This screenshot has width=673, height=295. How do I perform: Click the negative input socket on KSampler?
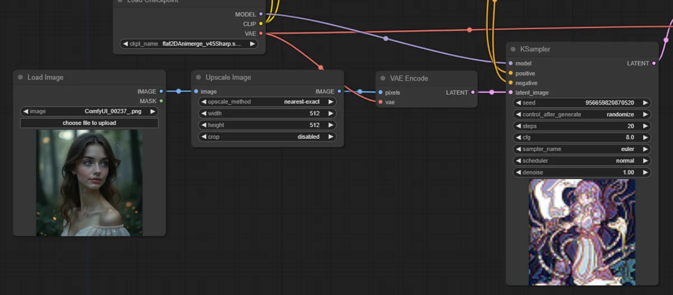[x=510, y=83]
